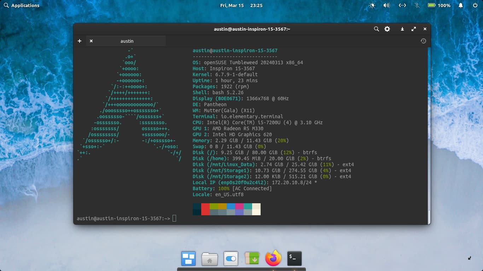Open the sound volume indicator

386,5
